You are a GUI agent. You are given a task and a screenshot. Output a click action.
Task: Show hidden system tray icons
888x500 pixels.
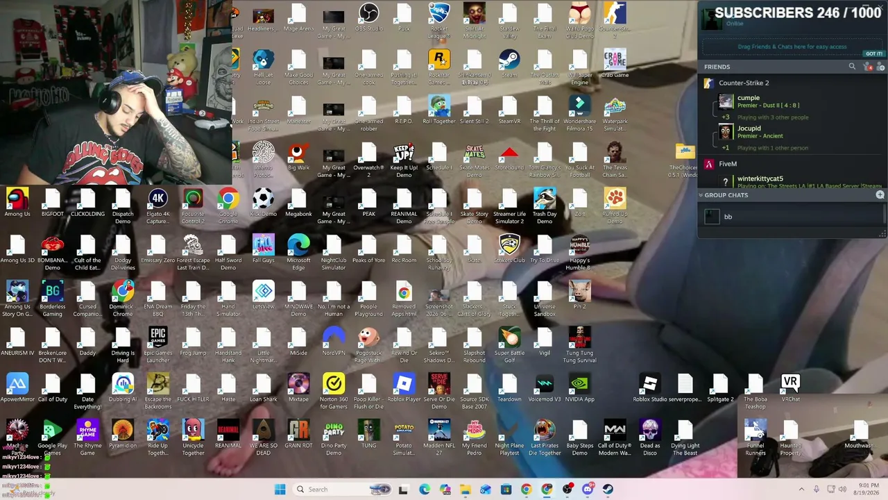[x=801, y=490]
